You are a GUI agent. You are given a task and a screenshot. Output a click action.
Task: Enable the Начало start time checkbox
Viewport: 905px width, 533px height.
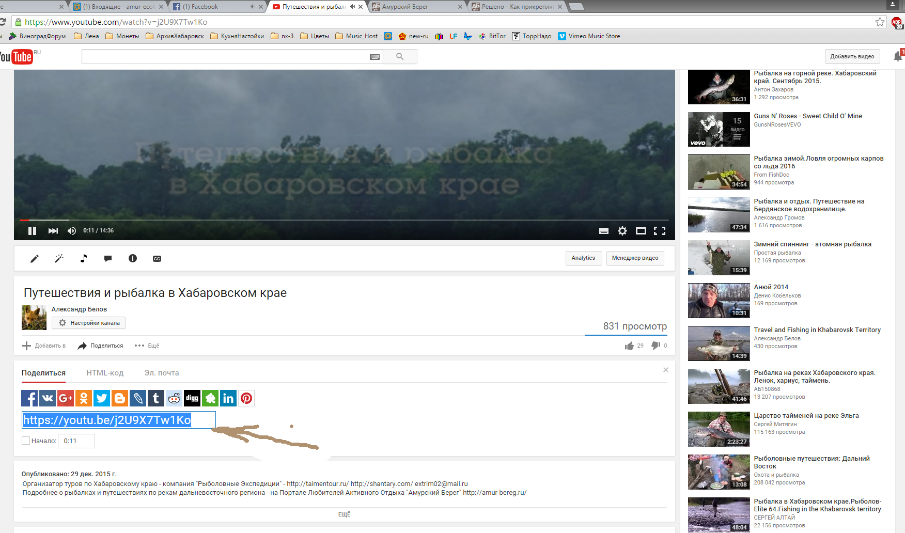pyautogui.click(x=26, y=441)
